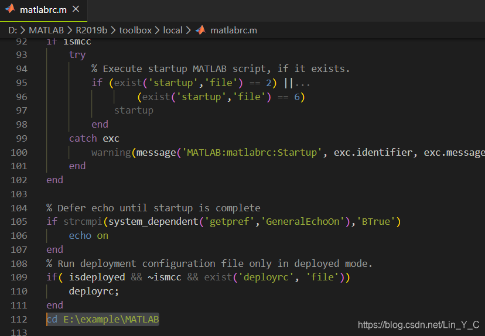This screenshot has height=336, width=485.
Task: Click 'echo on' on line 106
Action: tap(88, 236)
